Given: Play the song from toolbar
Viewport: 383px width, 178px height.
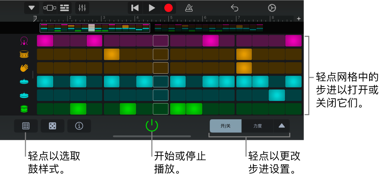Looking at the screenshot, I should click(x=152, y=8).
